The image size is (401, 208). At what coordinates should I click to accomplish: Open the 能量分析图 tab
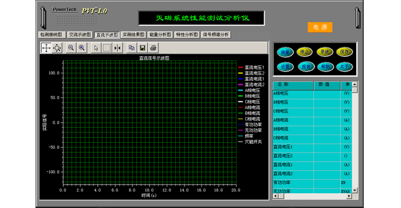(160, 35)
